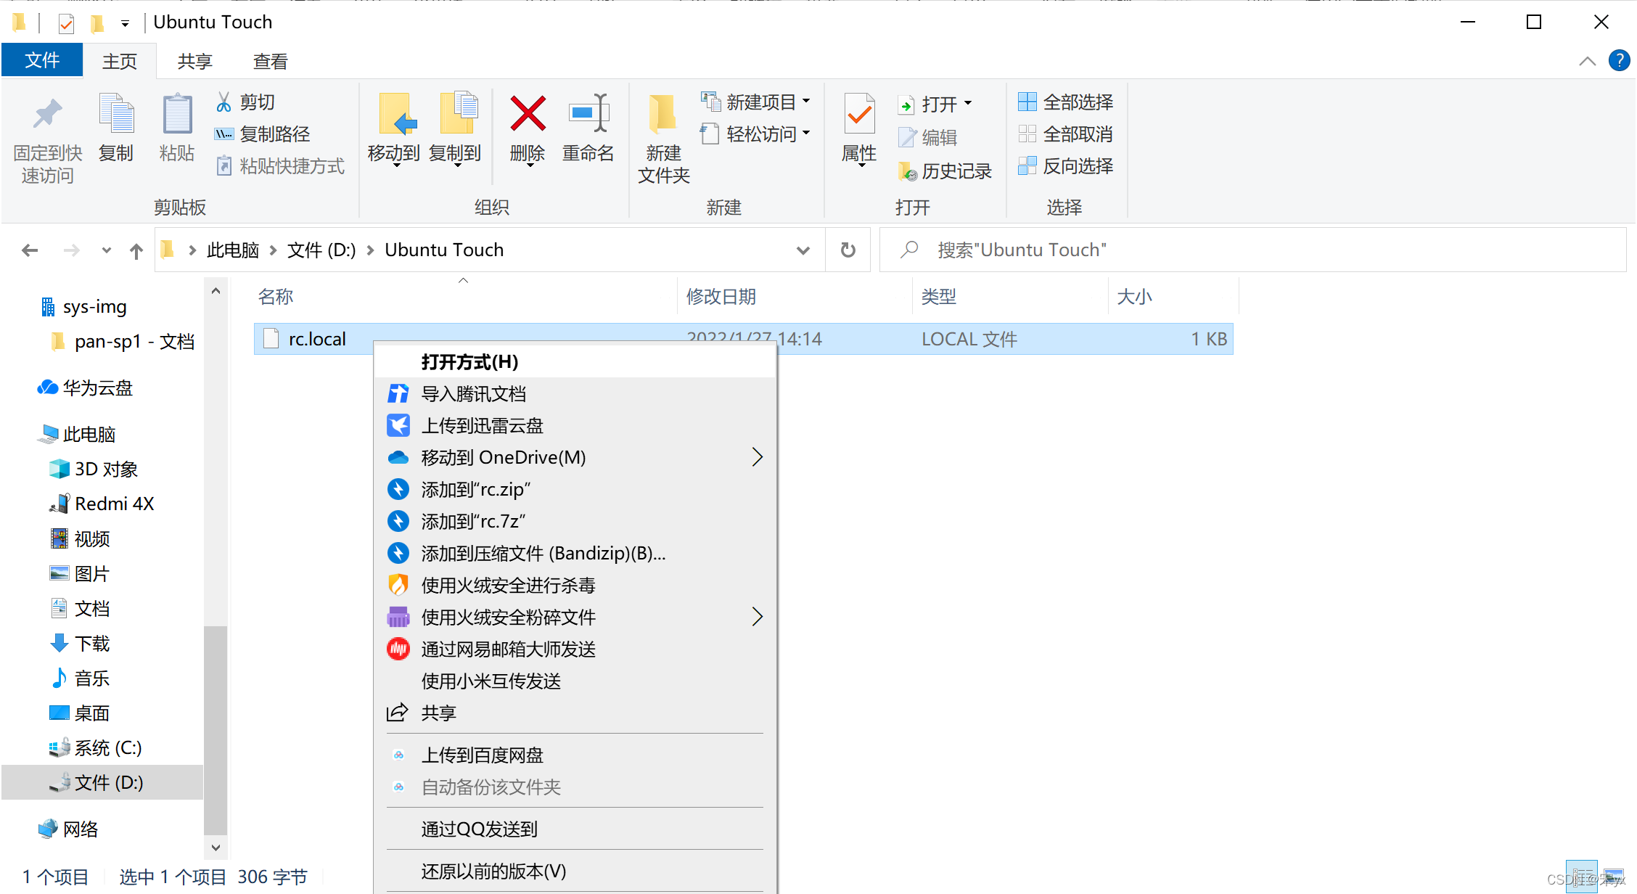
Task: Click the Rename icon
Action: coord(588,113)
